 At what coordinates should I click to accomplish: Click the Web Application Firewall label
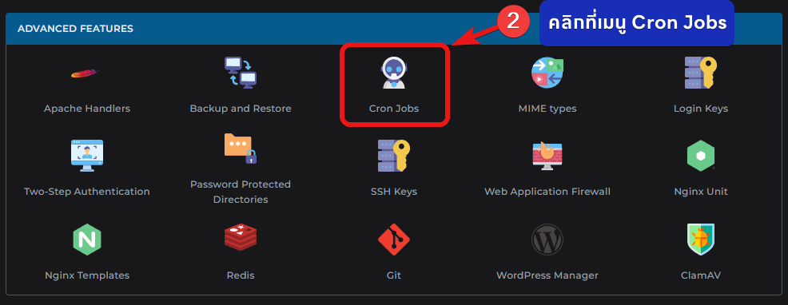point(547,192)
